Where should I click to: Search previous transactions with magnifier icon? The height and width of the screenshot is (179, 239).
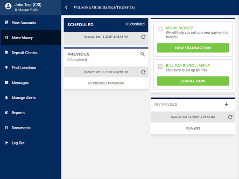pos(142,54)
